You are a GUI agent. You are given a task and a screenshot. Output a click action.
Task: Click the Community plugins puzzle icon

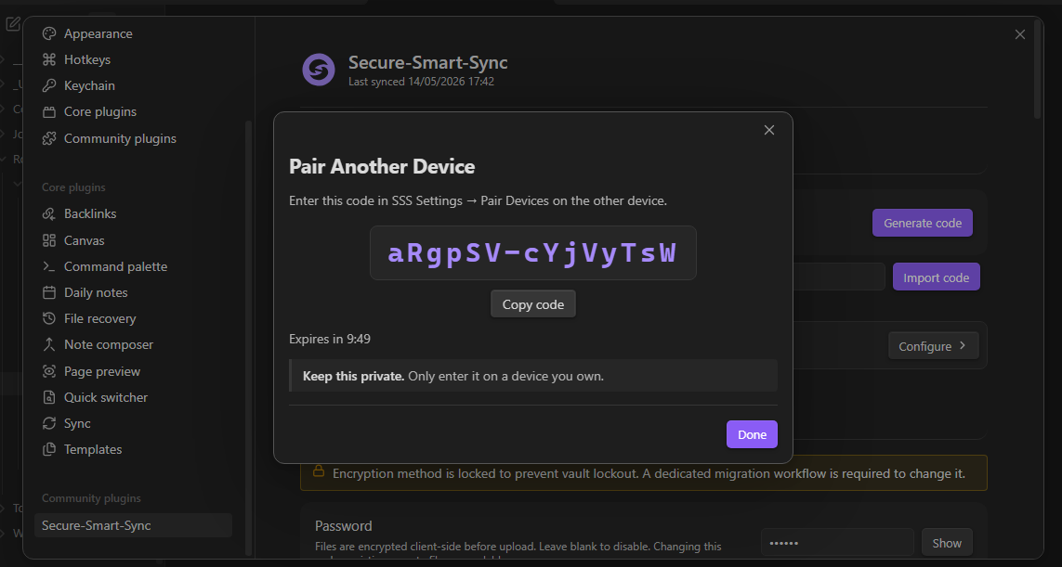pos(48,138)
